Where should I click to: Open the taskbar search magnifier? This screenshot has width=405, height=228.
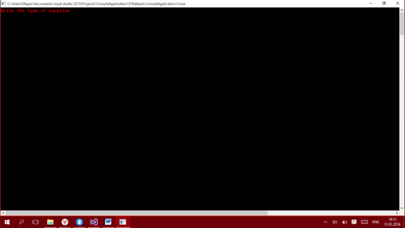[x=21, y=222]
